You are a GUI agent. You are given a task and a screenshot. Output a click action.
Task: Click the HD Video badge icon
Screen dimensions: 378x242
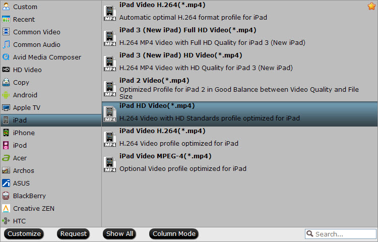coord(6,70)
